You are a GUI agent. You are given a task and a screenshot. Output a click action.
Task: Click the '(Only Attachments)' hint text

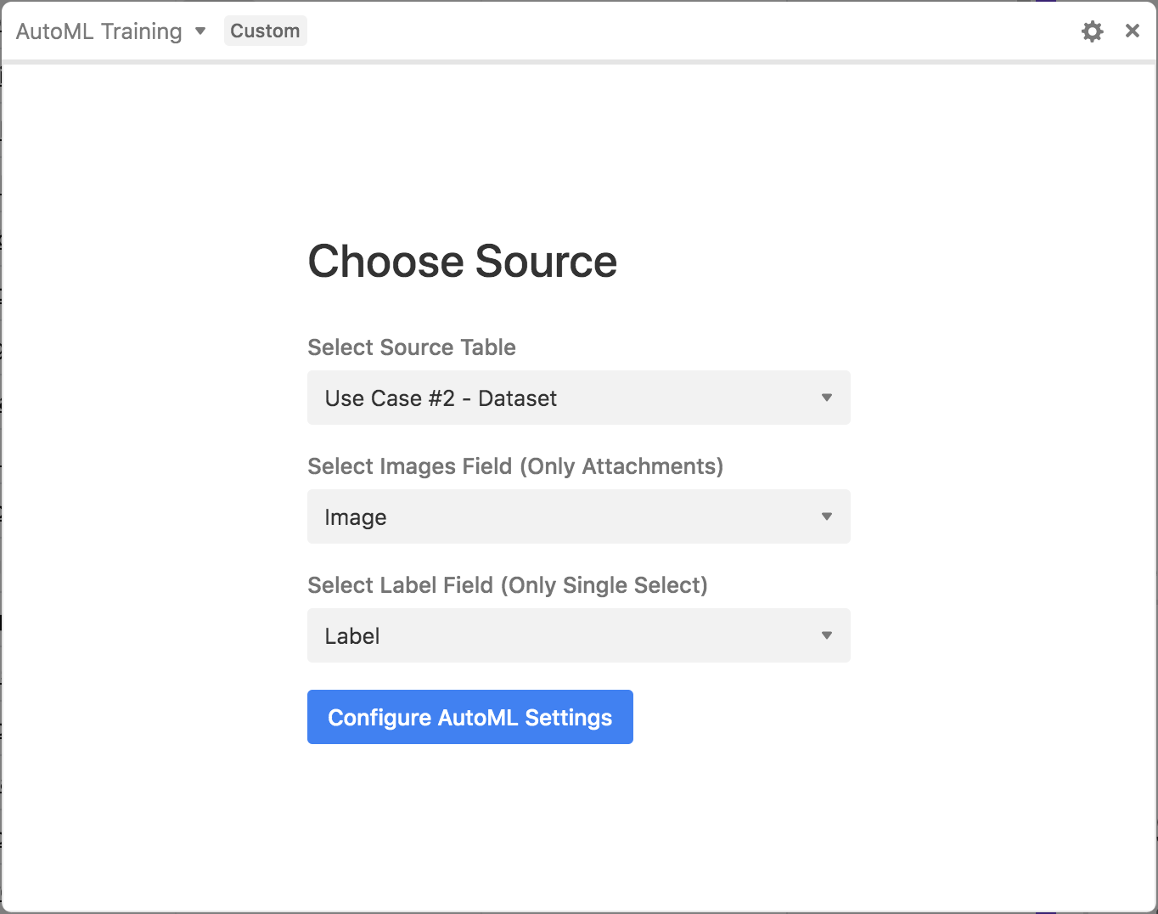tap(621, 466)
